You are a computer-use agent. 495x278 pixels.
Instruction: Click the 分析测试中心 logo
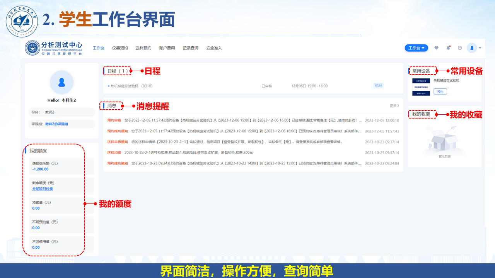point(54,48)
